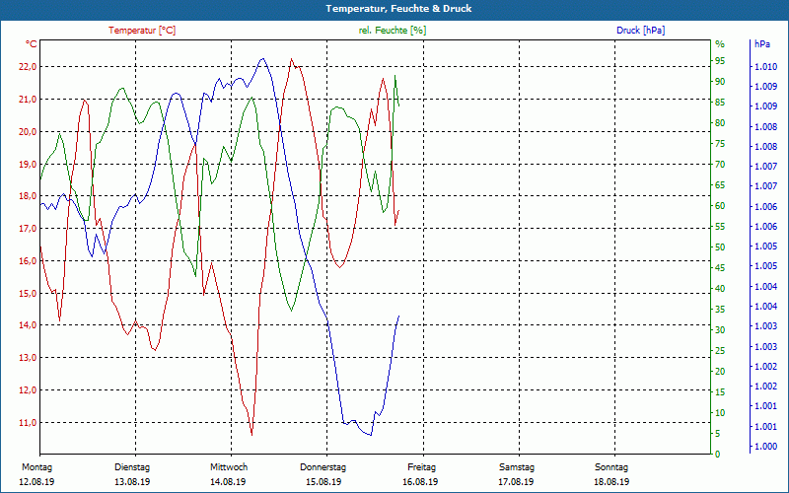Click temperature axis tick '12,0'

coord(29,390)
